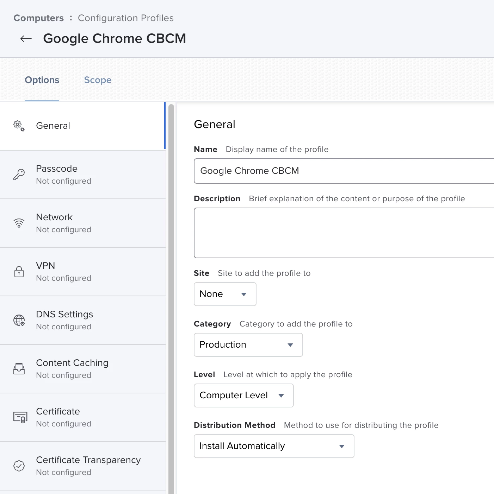Click the Computers breadcrumb link
The height and width of the screenshot is (494, 494).
(39, 18)
